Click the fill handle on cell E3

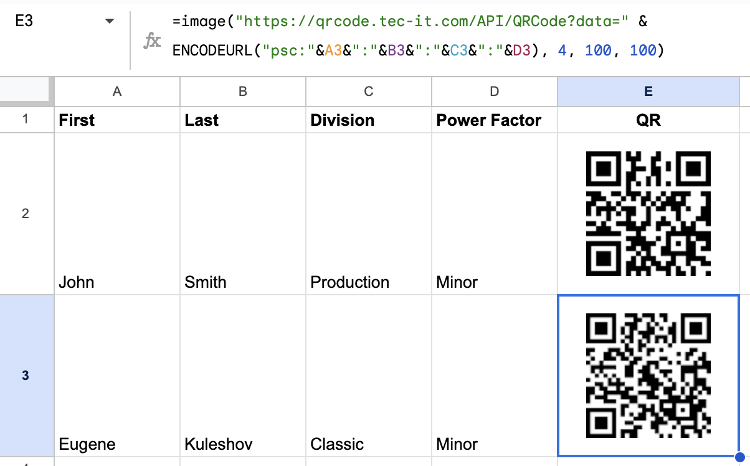(x=739, y=457)
